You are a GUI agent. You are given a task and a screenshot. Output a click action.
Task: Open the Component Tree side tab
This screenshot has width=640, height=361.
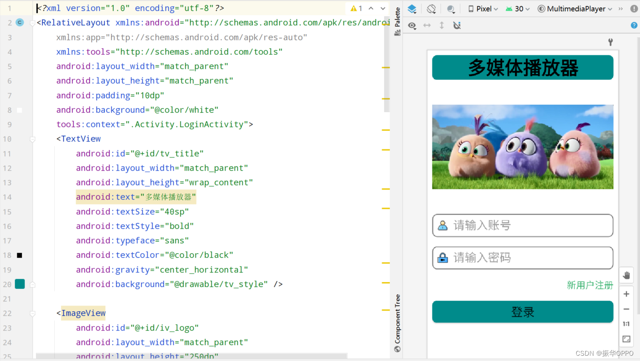[397, 323]
